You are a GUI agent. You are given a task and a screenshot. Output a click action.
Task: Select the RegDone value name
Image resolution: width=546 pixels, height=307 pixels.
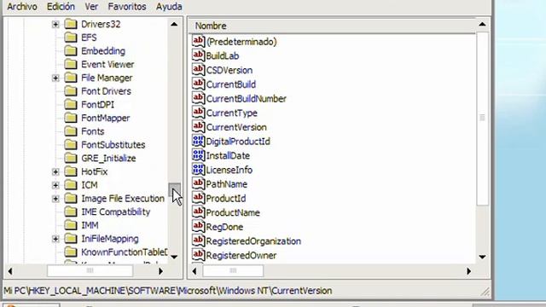224,228
